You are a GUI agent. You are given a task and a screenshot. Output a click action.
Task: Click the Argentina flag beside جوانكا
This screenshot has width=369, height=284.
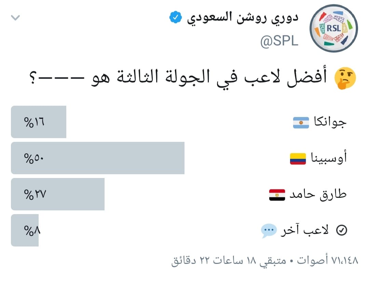coord(301,122)
